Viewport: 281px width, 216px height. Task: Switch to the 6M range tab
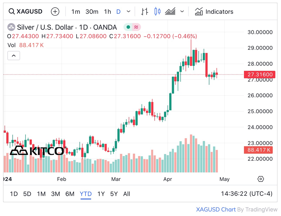(x=70, y=194)
